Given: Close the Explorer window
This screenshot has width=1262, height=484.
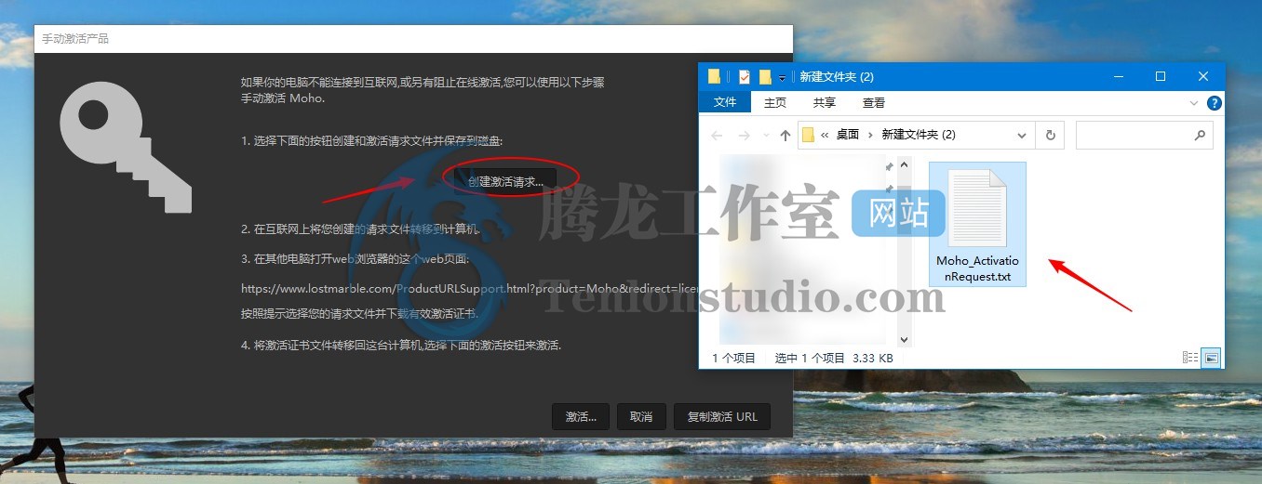Looking at the screenshot, I should click(1203, 77).
